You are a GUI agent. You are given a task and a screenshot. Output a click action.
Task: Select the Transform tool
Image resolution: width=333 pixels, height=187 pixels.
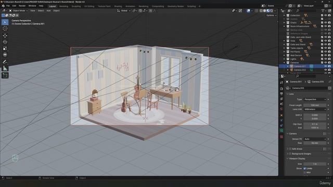5,55
